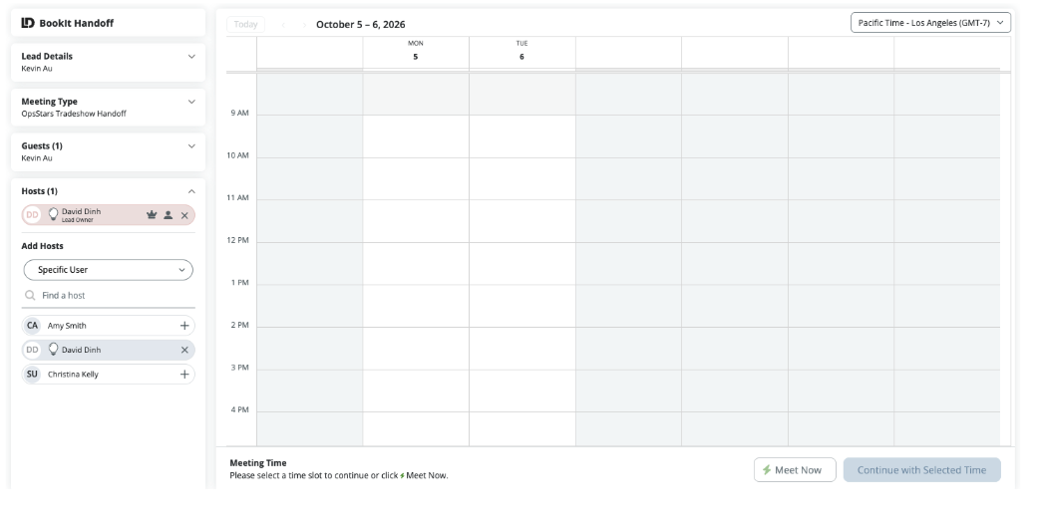Collapse the Hosts (1) section

(x=191, y=191)
